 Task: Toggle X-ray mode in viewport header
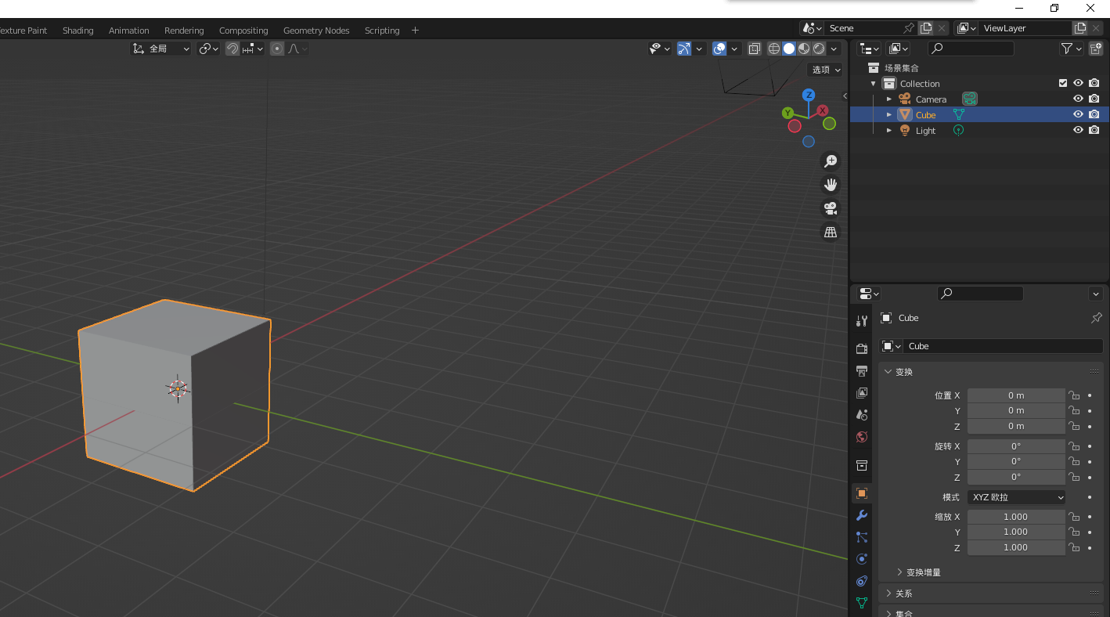[754, 49]
